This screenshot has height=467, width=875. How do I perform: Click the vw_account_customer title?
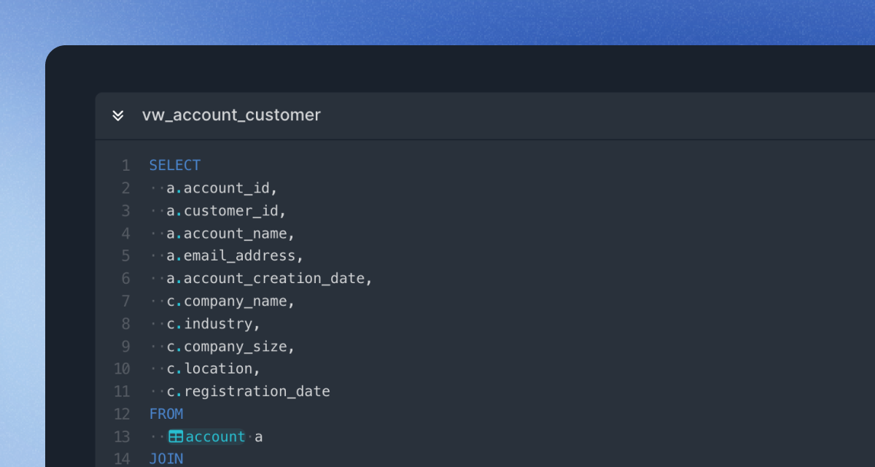pos(231,115)
